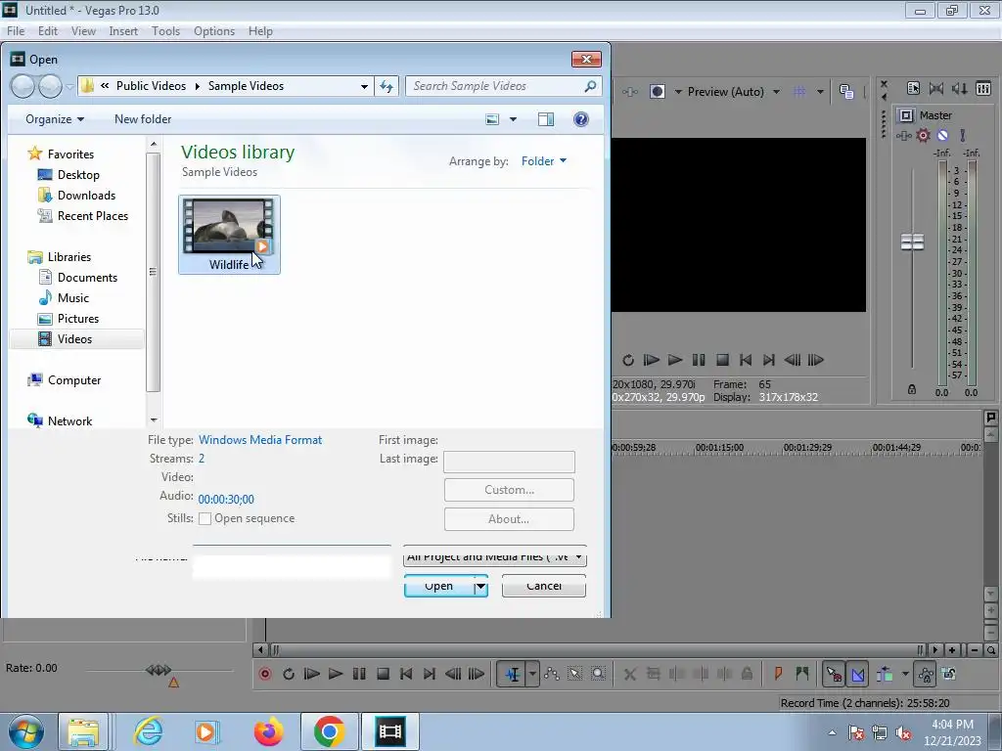Screen dimensions: 1002x751
Task: Open Arrange by Folder dropdown
Action: [x=544, y=161]
